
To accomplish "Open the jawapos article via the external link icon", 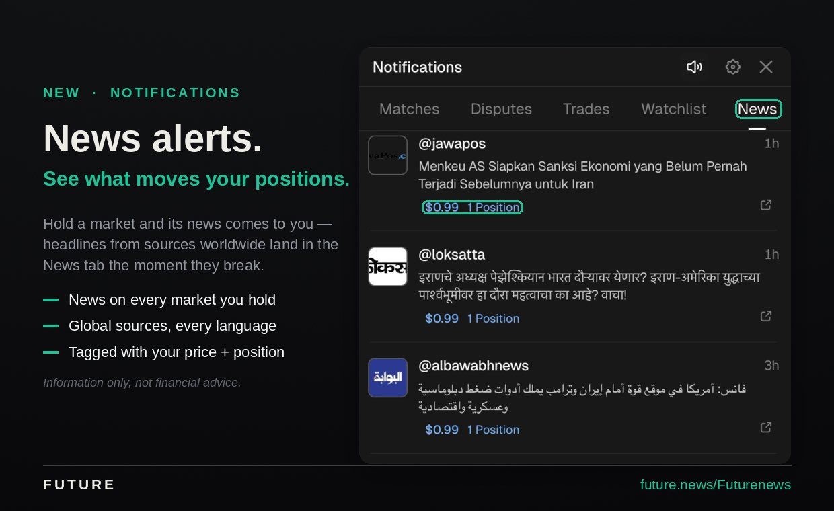I will (x=766, y=205).
